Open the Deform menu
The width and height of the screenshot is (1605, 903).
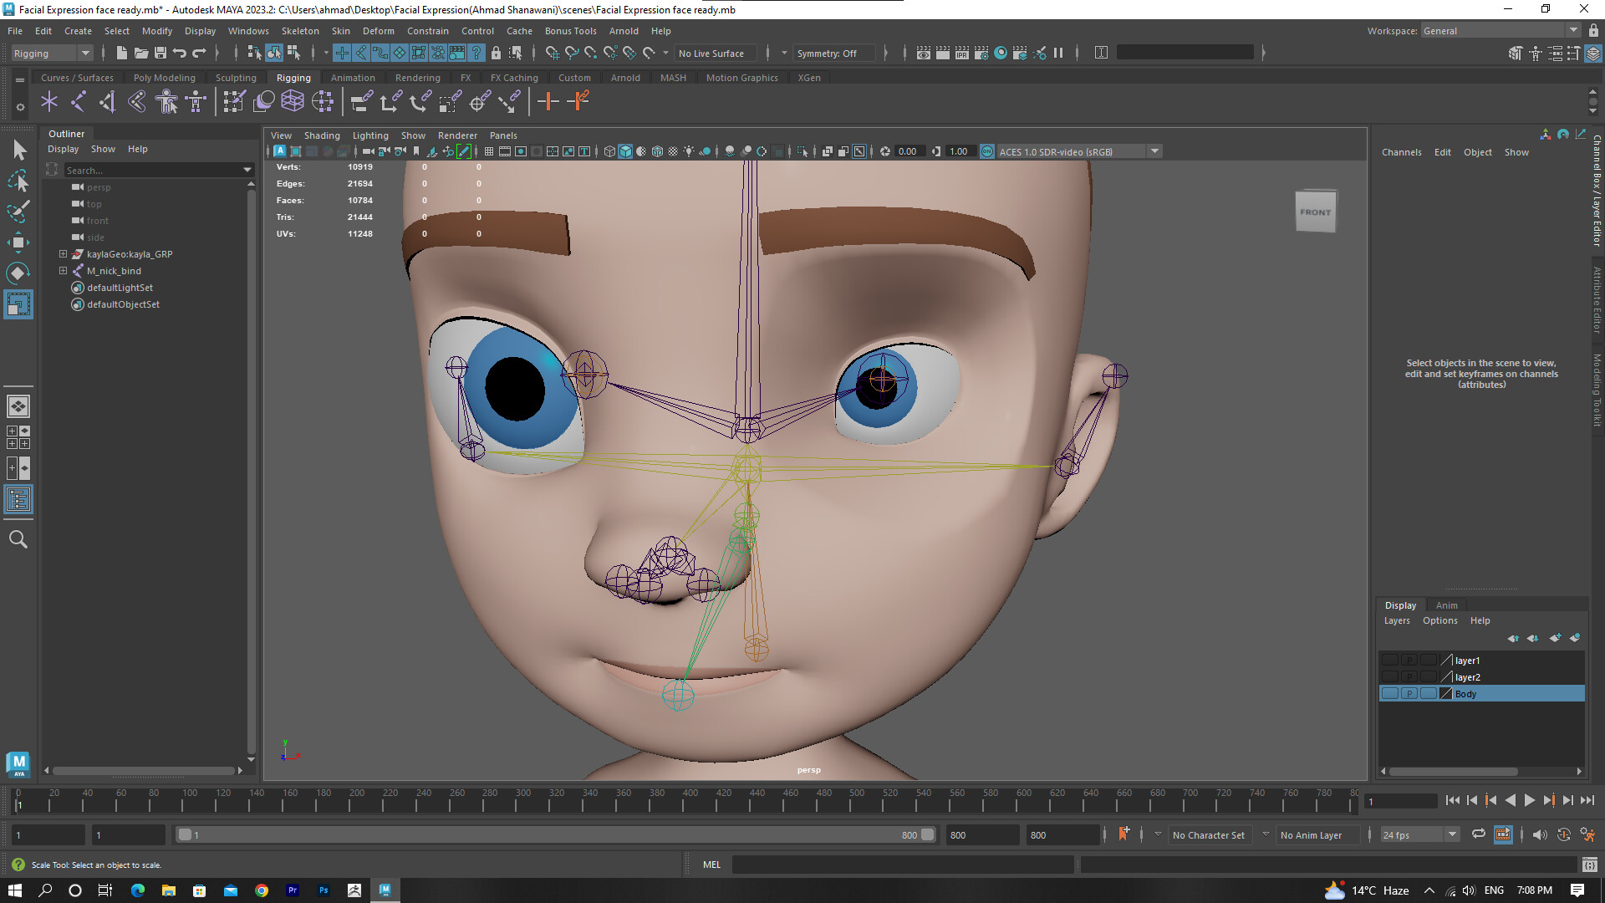pyautogui.click(x=380, y=30)
